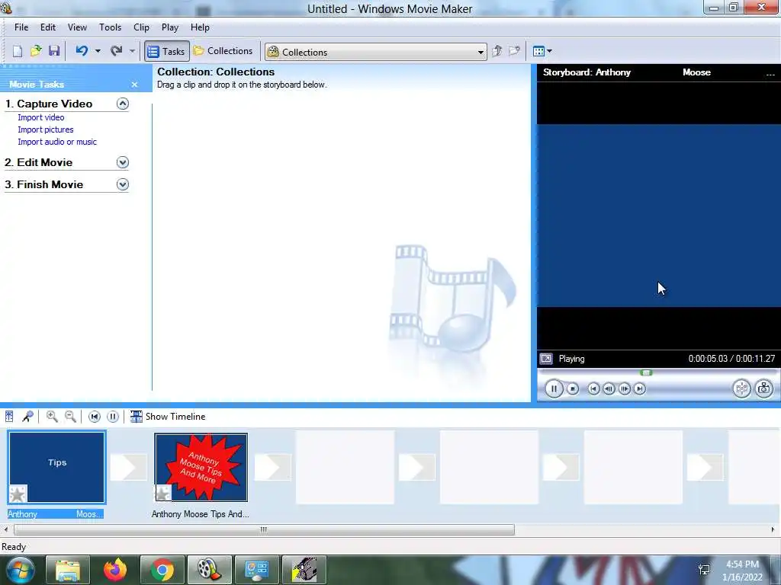The width and height of the screenshot is (781, 585).
Task: Pause the storyboard playback
Action: [113, 417]
